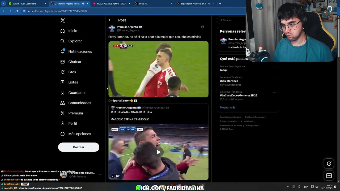Open post three-dot options menu

[x=207, y=27]
